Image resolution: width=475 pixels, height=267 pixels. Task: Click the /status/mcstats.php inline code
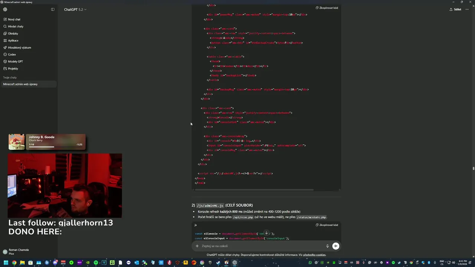click(x=311, y=217)
